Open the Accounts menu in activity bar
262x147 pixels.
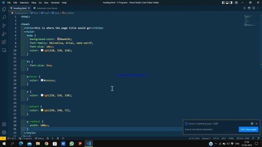4,124
